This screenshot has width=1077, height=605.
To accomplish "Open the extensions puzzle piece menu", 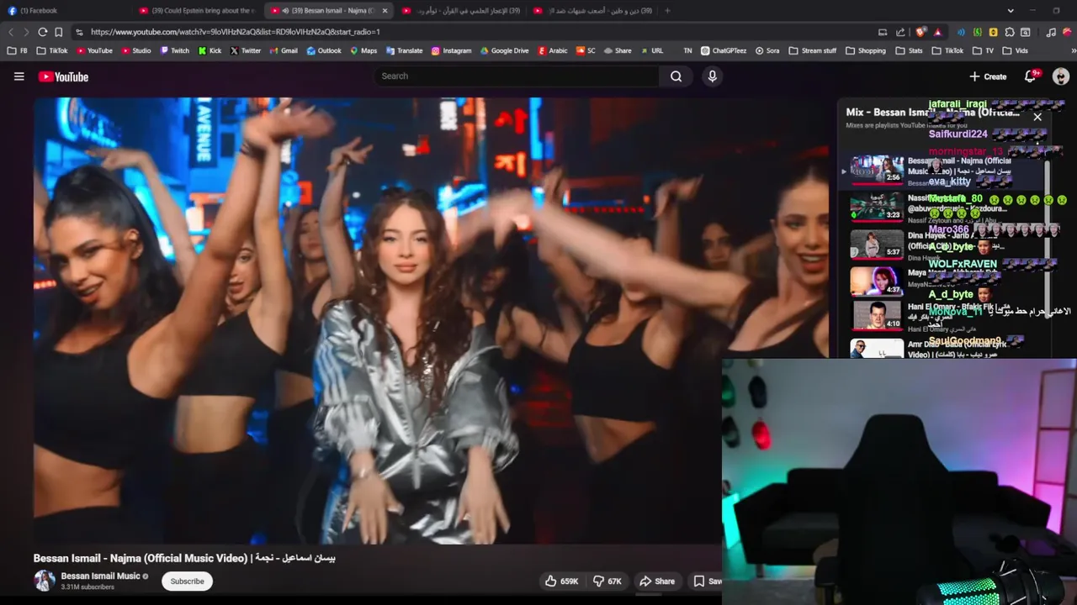I will pyautogui.click(x=1010, y=32).
